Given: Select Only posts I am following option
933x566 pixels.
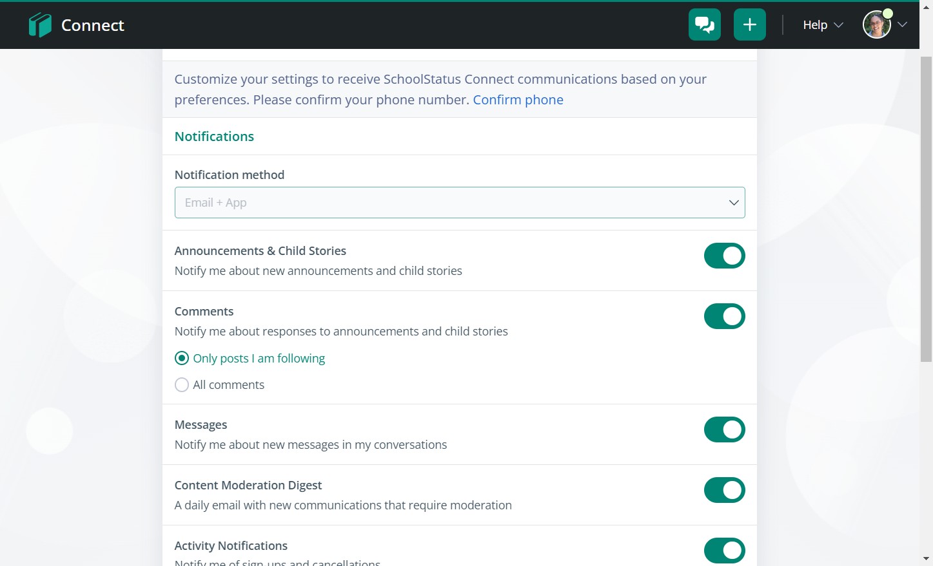Looking at the screenshot, I should (x=182, y=358).
